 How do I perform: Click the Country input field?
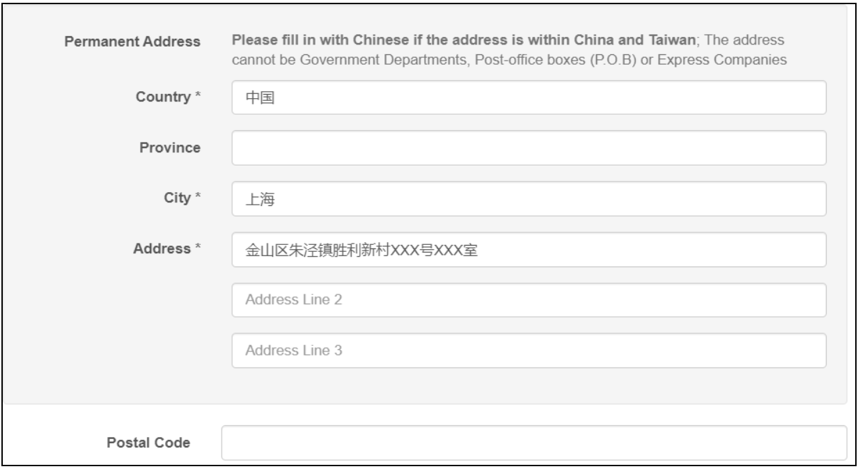[529, 97]
